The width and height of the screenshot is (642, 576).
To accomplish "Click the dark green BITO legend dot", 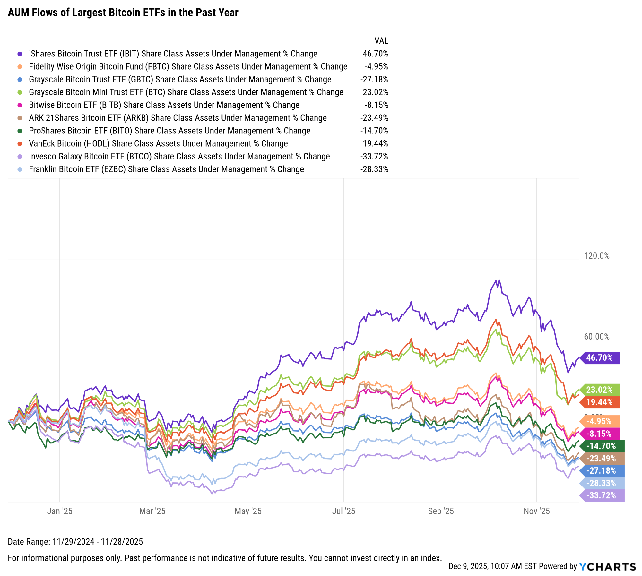I will click(20, 131).
